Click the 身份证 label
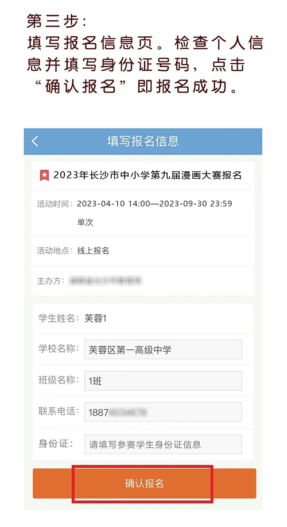287x527 pixels. click(55, 444)
